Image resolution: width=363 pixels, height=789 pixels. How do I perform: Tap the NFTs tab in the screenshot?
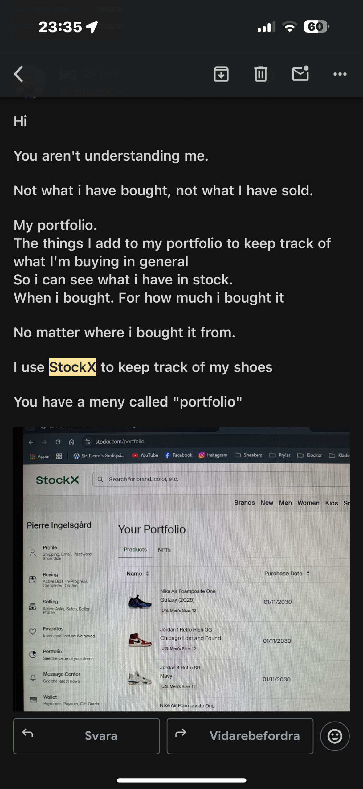pyautogui.click(x=164, y=550)
